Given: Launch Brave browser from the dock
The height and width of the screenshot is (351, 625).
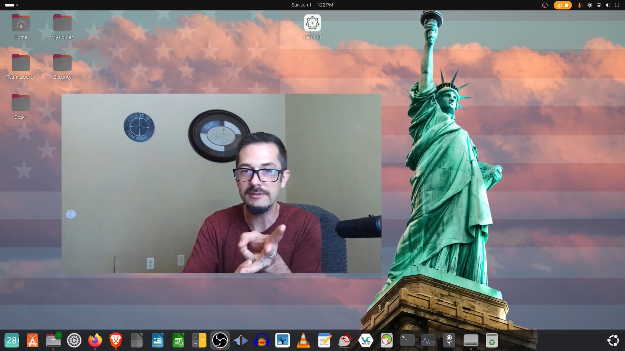Looking at the screenshot, I should pos(116,341).
